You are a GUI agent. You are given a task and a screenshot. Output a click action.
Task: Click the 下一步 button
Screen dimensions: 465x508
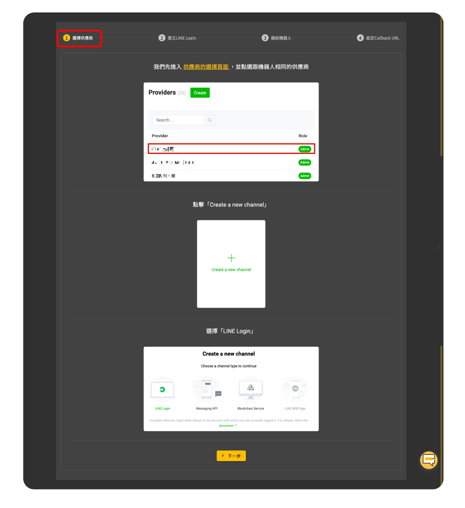[x=231, y=456]
